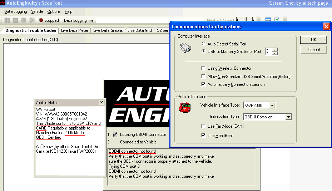
Task: Uncheck Automatically Connect on Launch
Action: coord(204,84)
